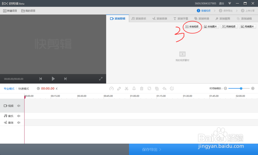
Task: Select the 音乐 track header
Action: tap(12, 116)
